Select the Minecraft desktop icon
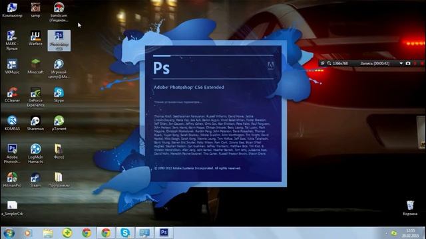This screenshot has height=239, width=426. 35,66
